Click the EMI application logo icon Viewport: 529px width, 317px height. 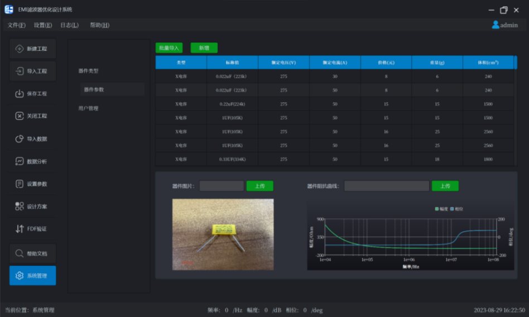point(9,9)
